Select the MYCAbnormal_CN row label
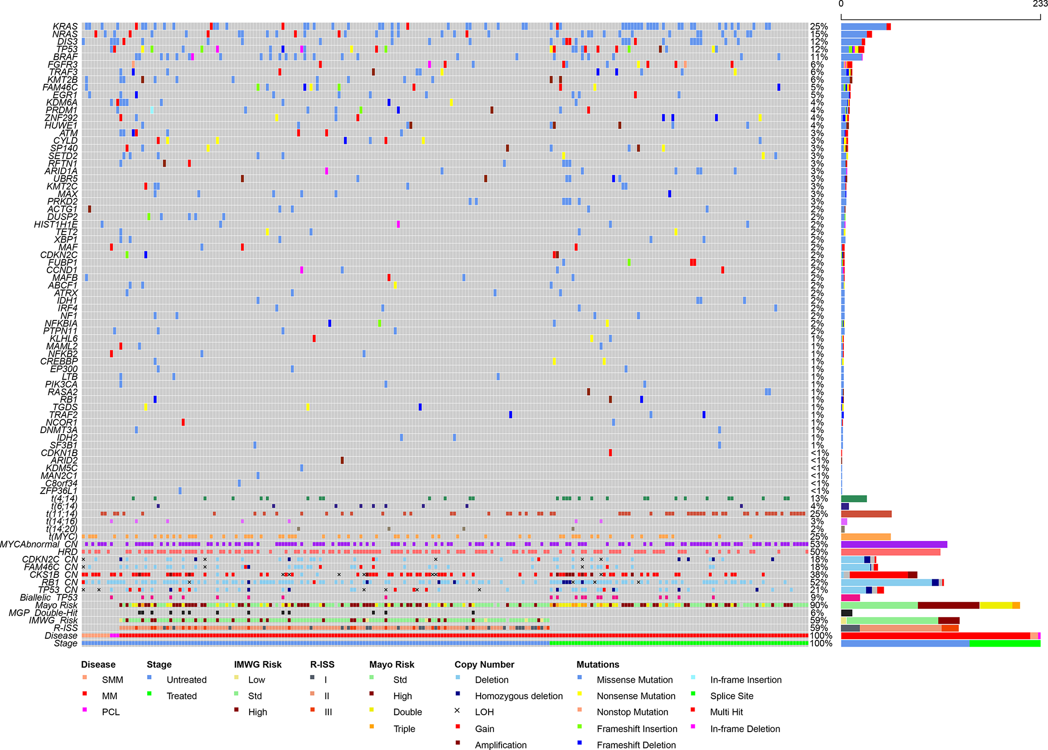The height and width of the screenshot is (750, 1048). [39, 544]
